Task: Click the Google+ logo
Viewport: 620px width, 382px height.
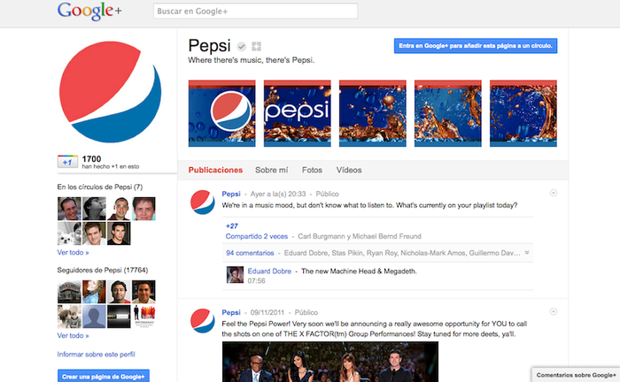Action: click(x=89, y=11)
